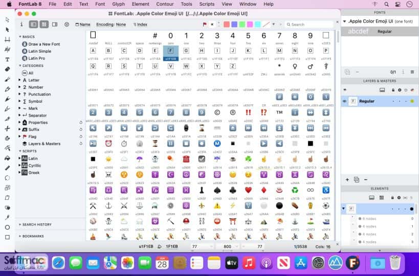Expand the SEARCH HISTORY section
This screenshot has height=276, width=419.
click(20, 224)
